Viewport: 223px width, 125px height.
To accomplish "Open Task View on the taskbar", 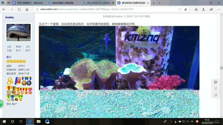I will (21, 121).
